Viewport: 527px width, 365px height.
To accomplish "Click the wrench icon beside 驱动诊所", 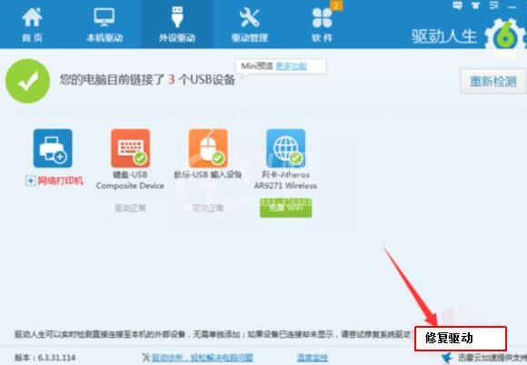I will click(145, 357).
